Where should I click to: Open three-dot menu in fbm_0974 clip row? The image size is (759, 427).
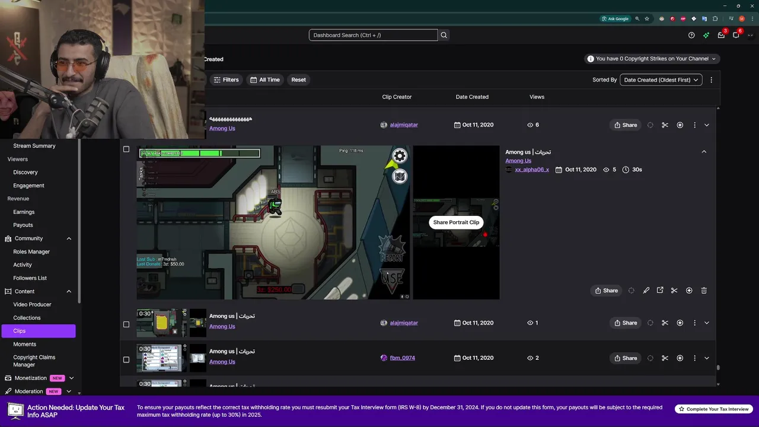coord(694,358)
